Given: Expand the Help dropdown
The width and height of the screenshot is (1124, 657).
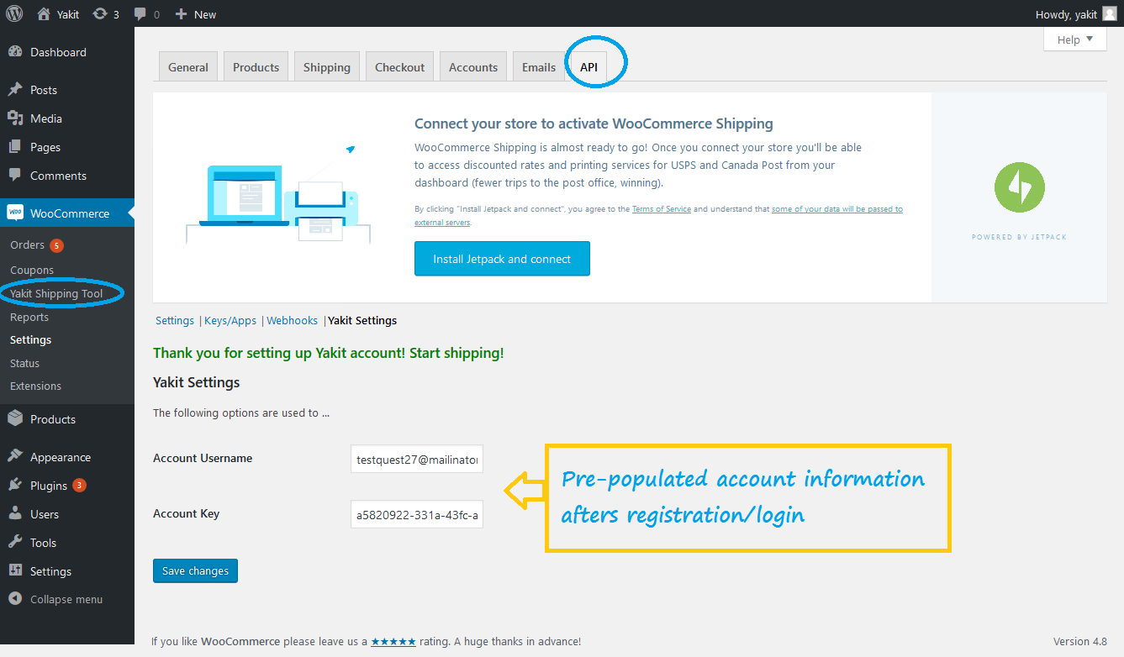Looking at the screenshot, I should 1075,39.
